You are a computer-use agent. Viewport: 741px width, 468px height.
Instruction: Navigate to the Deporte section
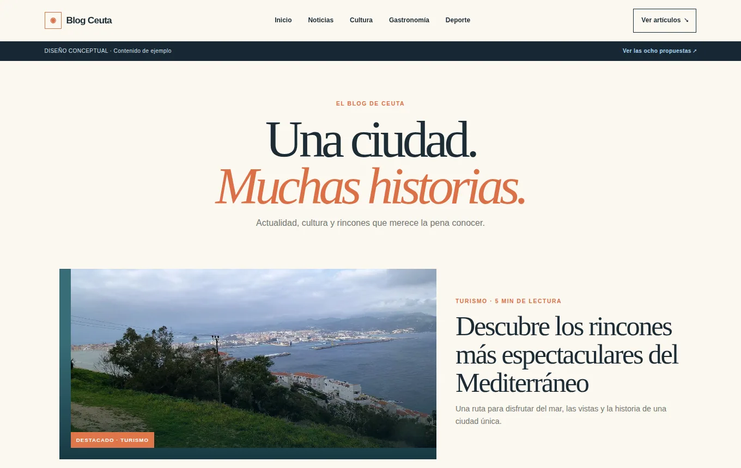[x=458, y=20]
